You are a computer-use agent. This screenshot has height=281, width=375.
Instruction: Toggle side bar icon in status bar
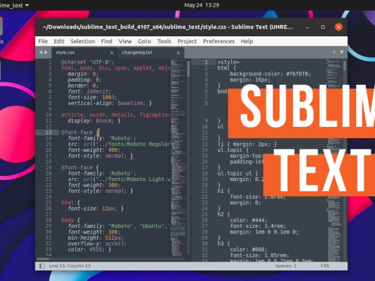click(42, 266)
